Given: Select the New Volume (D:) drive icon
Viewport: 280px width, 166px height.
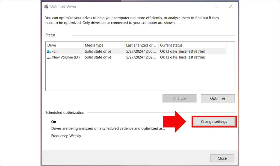Looking at the screenshot, I should 49,58.
